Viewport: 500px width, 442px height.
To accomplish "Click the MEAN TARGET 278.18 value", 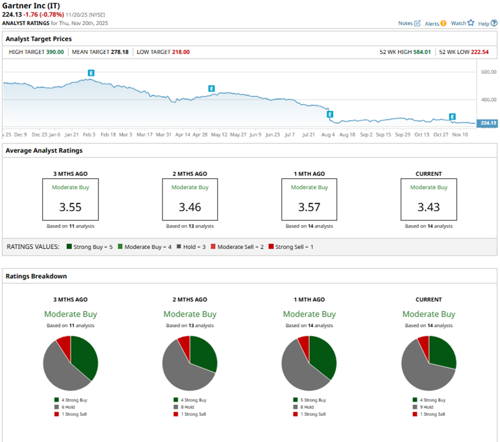I will pyautogui.click(x=120, y=52).
